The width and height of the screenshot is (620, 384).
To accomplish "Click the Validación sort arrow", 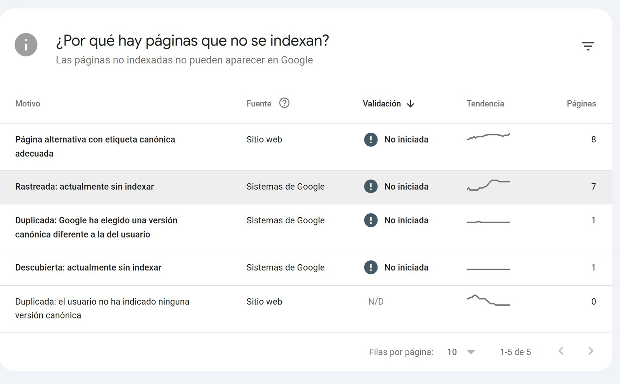I will [x=411, y=104].
